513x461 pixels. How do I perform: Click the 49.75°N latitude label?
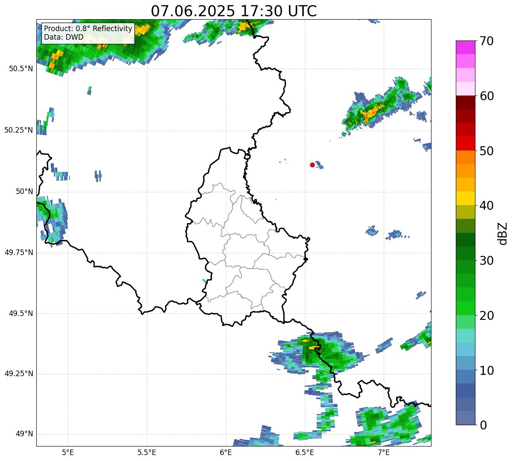click(x=19, y=252)
